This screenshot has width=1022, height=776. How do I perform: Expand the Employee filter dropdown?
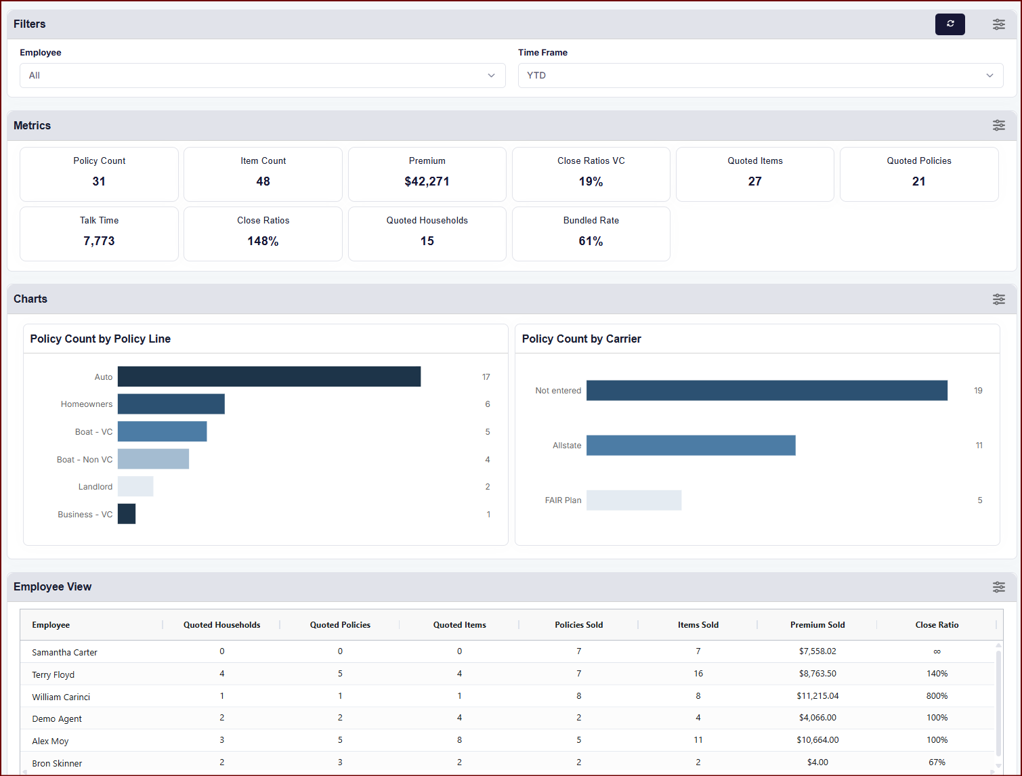pos(262,76)
